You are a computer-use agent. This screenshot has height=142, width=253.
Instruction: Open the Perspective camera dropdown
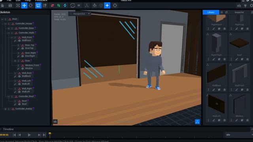click(x=80, y=14)
